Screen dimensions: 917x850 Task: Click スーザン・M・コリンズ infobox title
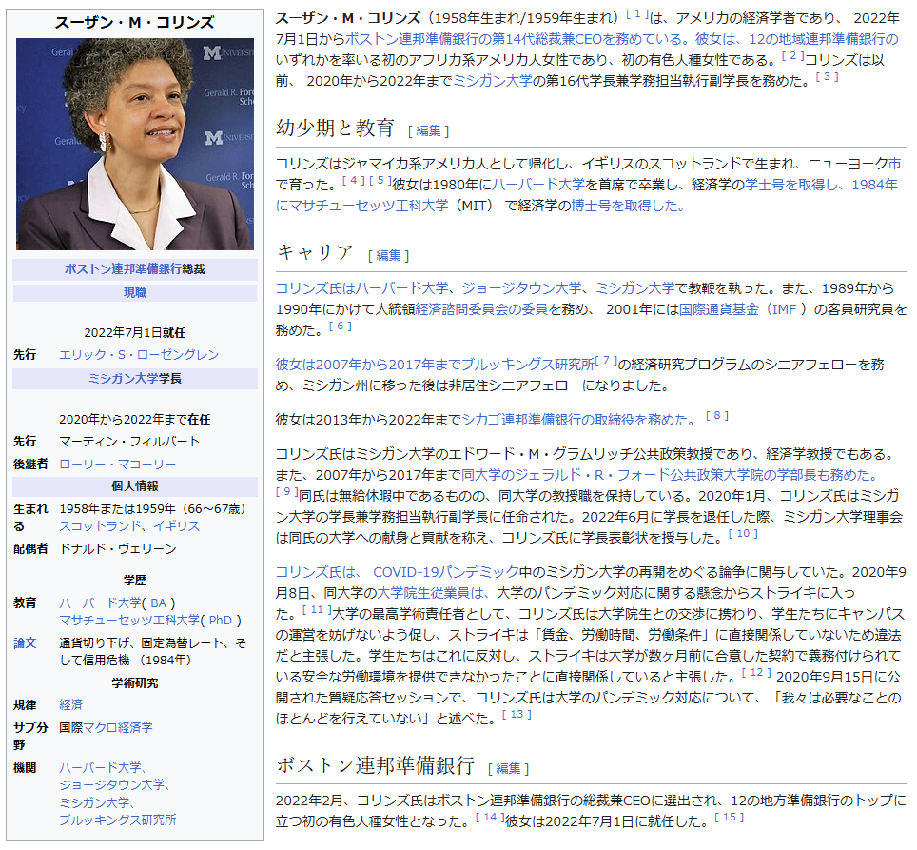[134, 23]
